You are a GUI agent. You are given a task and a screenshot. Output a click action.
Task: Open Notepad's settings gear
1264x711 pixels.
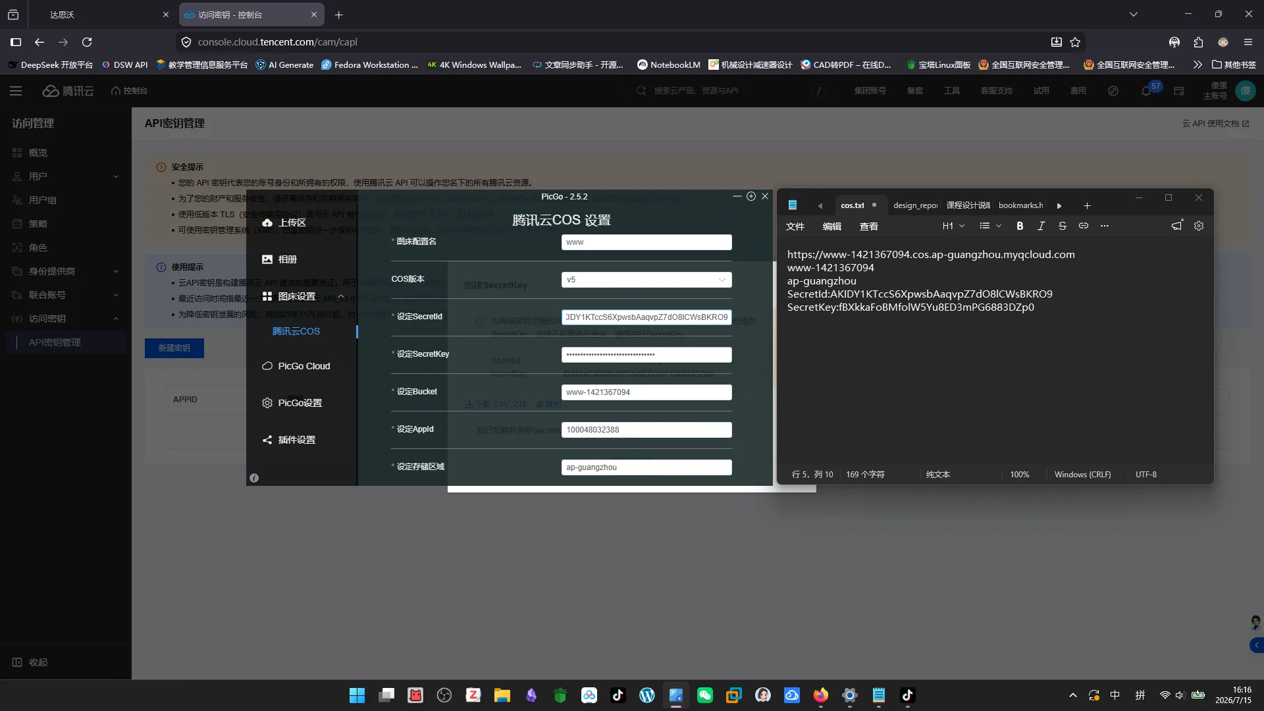1199,226
